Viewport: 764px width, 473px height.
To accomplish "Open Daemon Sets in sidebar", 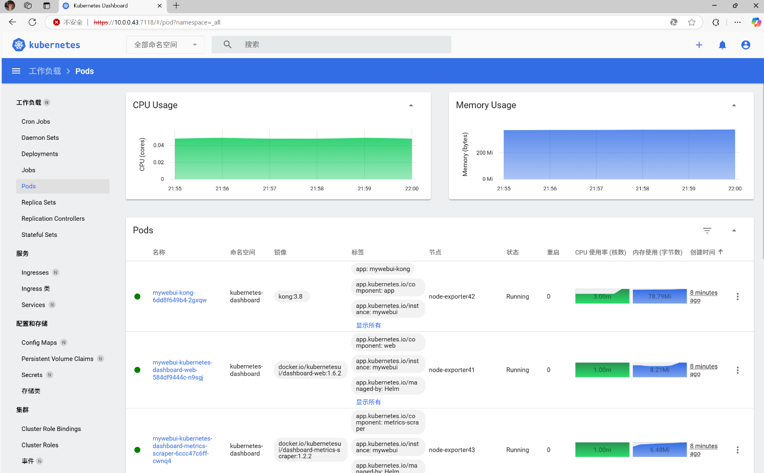I will tap(40, 138).
